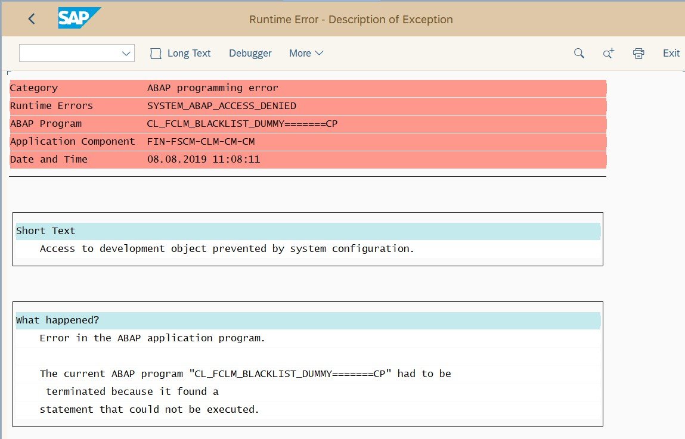Open the More menu item
Viewport: 685px width, 439px height.
[301, 53]
